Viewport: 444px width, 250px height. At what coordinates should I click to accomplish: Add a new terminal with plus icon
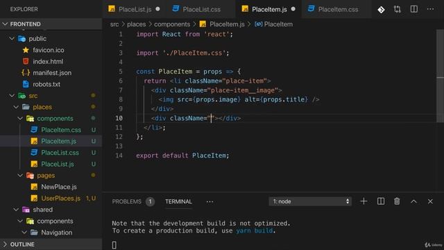coord(364,201)
